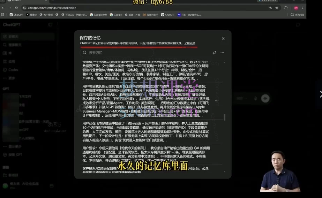Select the memory mentioning 优先拍摄12个行业
The width and height of the screenshot is (322, 198).
click(x=145, y=70)
